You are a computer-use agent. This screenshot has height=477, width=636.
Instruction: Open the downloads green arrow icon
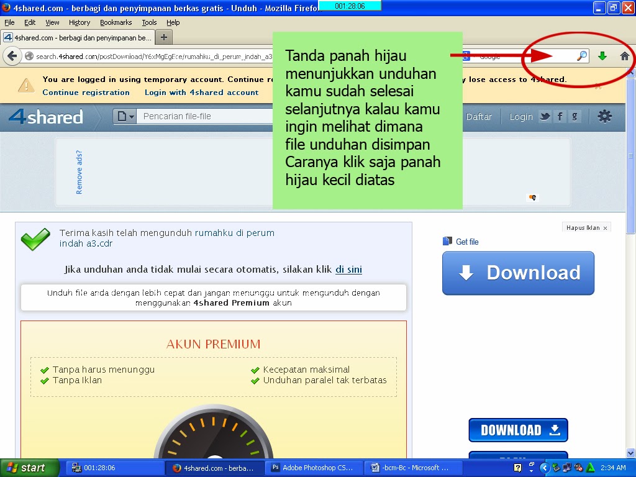tap(602, 56)
